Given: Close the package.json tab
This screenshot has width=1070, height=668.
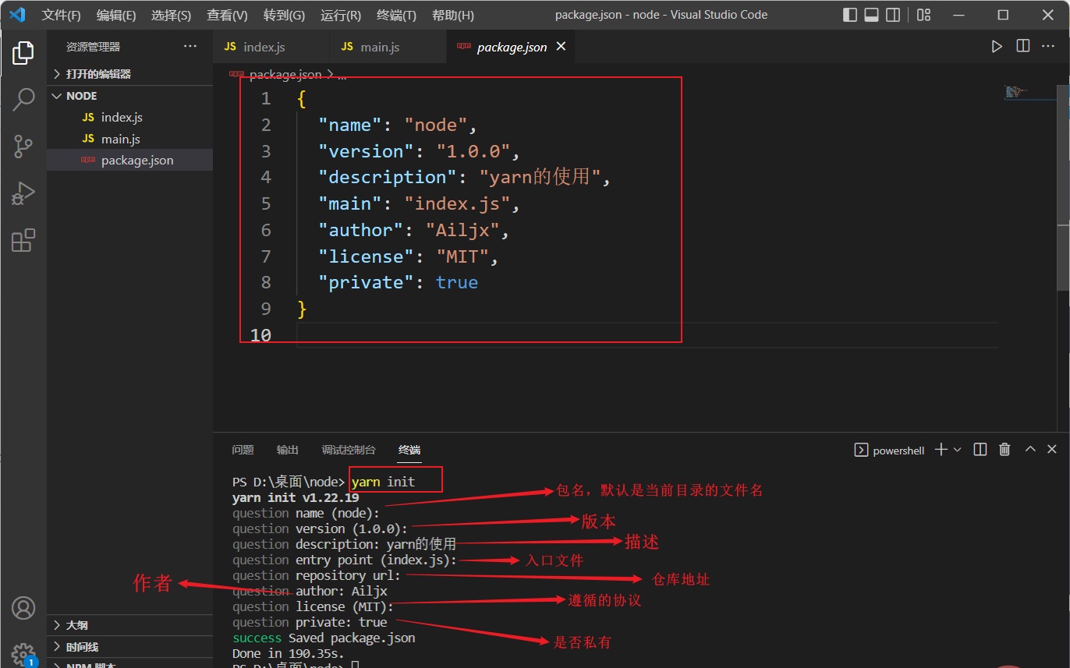Looking at the screenshot, I should [561, 47].
